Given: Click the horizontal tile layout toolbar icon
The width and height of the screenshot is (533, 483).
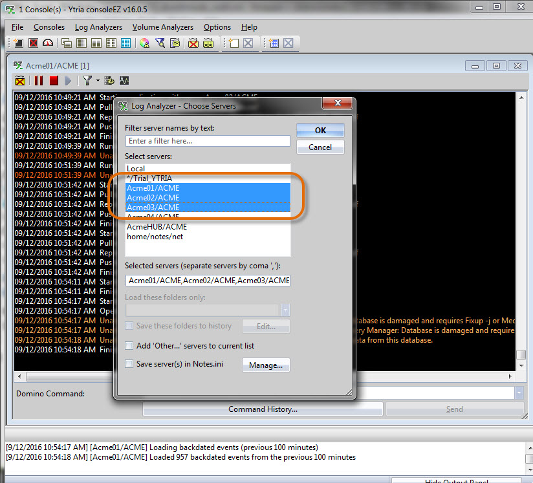Looking at the screenshot, I should point(82,43).
